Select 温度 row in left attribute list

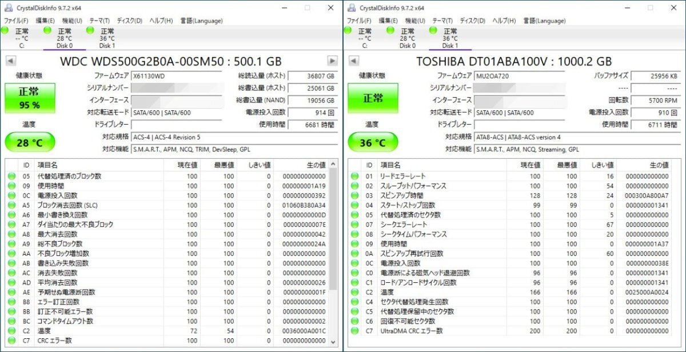[167, 331]
